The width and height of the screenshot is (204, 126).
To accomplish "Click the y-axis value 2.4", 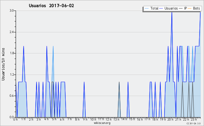I will pos(12,32).
